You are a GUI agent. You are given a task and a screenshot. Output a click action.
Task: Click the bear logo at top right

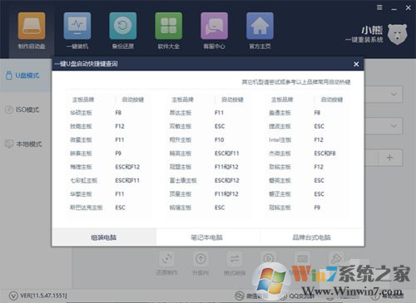[397, 34]
